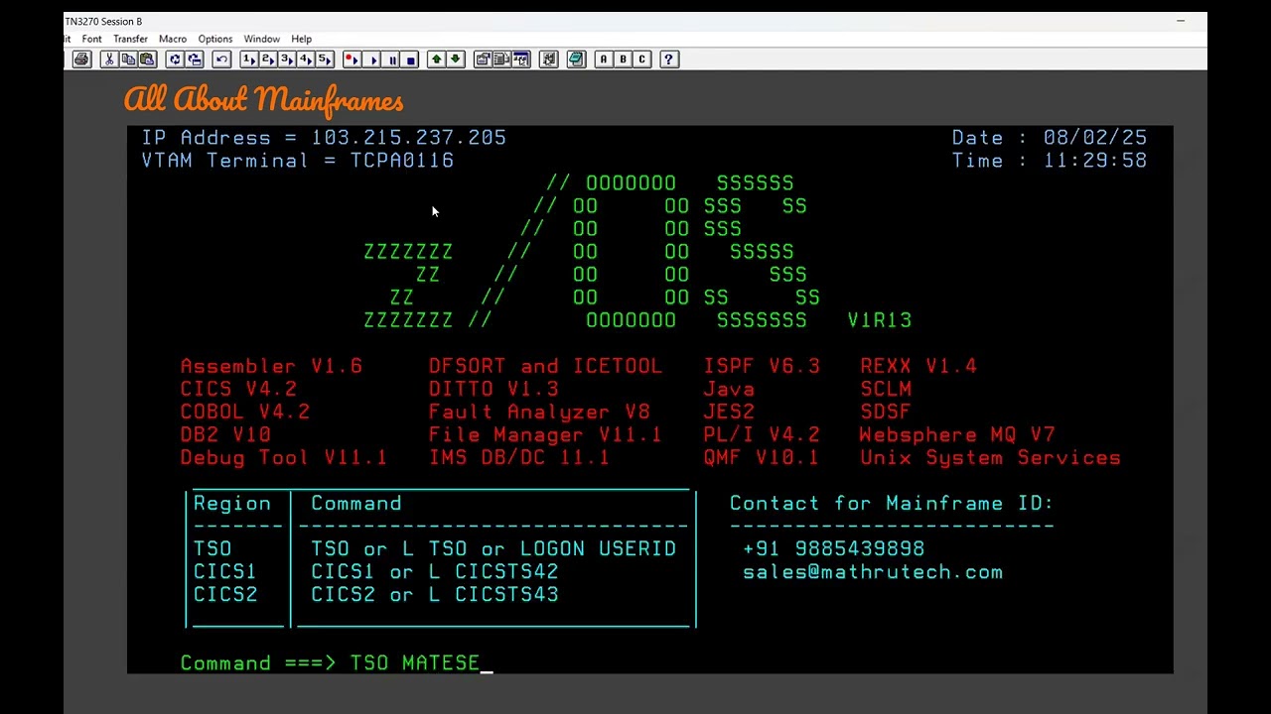Click the Undo arrow icon
The height and width of the screenshot is (714, 1271).
pyautogui.click(x=222, y=59)
